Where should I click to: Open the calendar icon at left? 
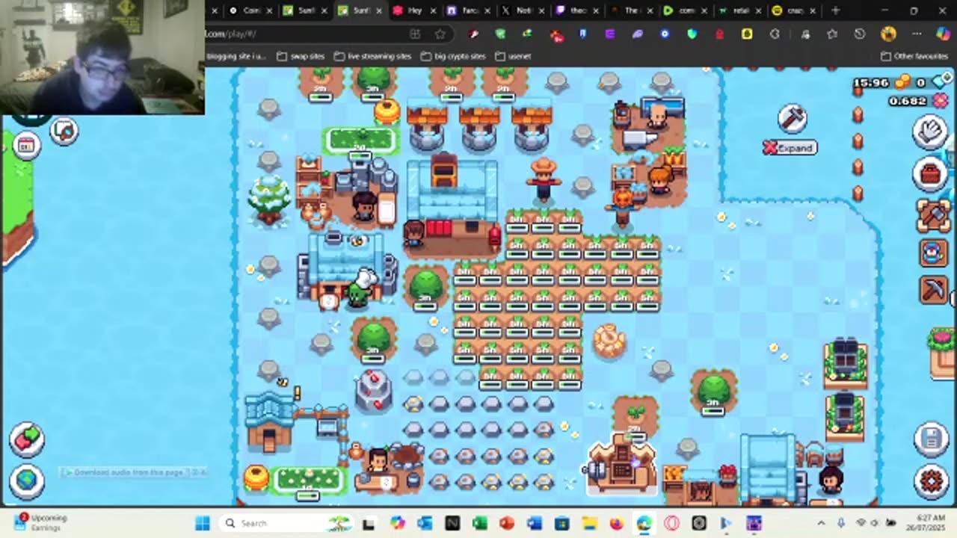click(26, 145)
